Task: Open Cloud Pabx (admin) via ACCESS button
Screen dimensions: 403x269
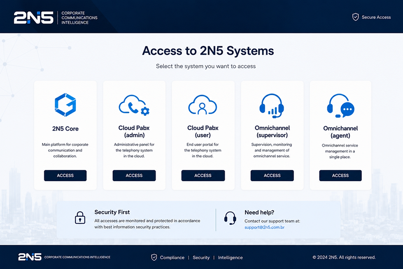Action: (x=134, y=175)
